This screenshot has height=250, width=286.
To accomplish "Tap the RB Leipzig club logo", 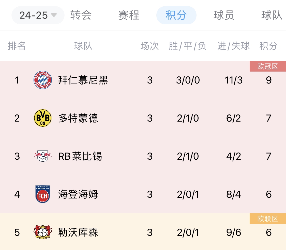I will point(43,156).
